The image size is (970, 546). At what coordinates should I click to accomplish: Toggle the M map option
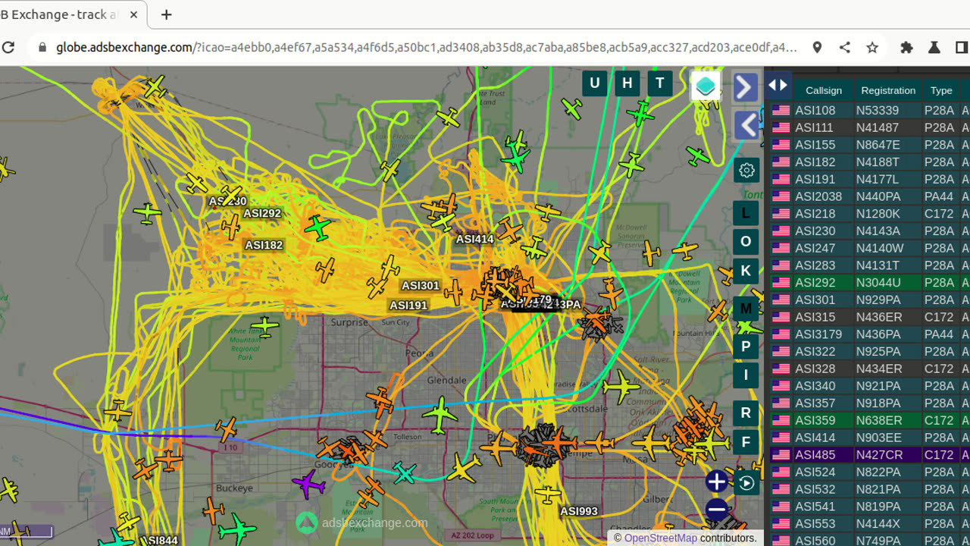click(x=746, y=309)
